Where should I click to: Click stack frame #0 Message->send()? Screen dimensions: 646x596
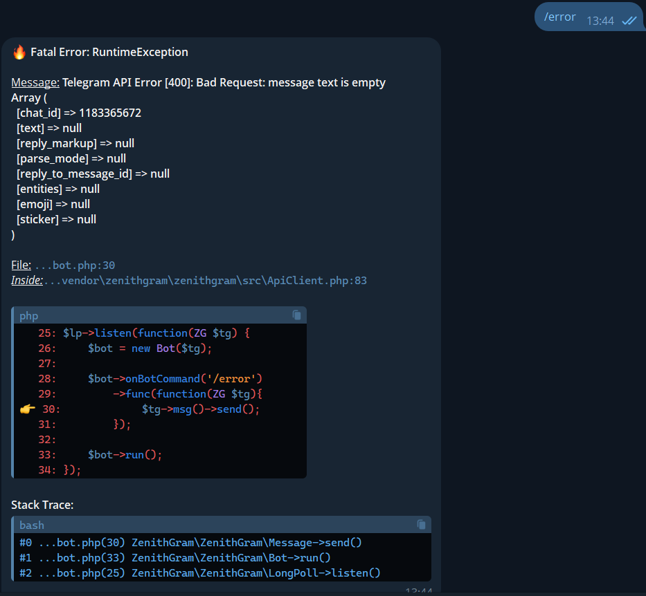point(208,542)
